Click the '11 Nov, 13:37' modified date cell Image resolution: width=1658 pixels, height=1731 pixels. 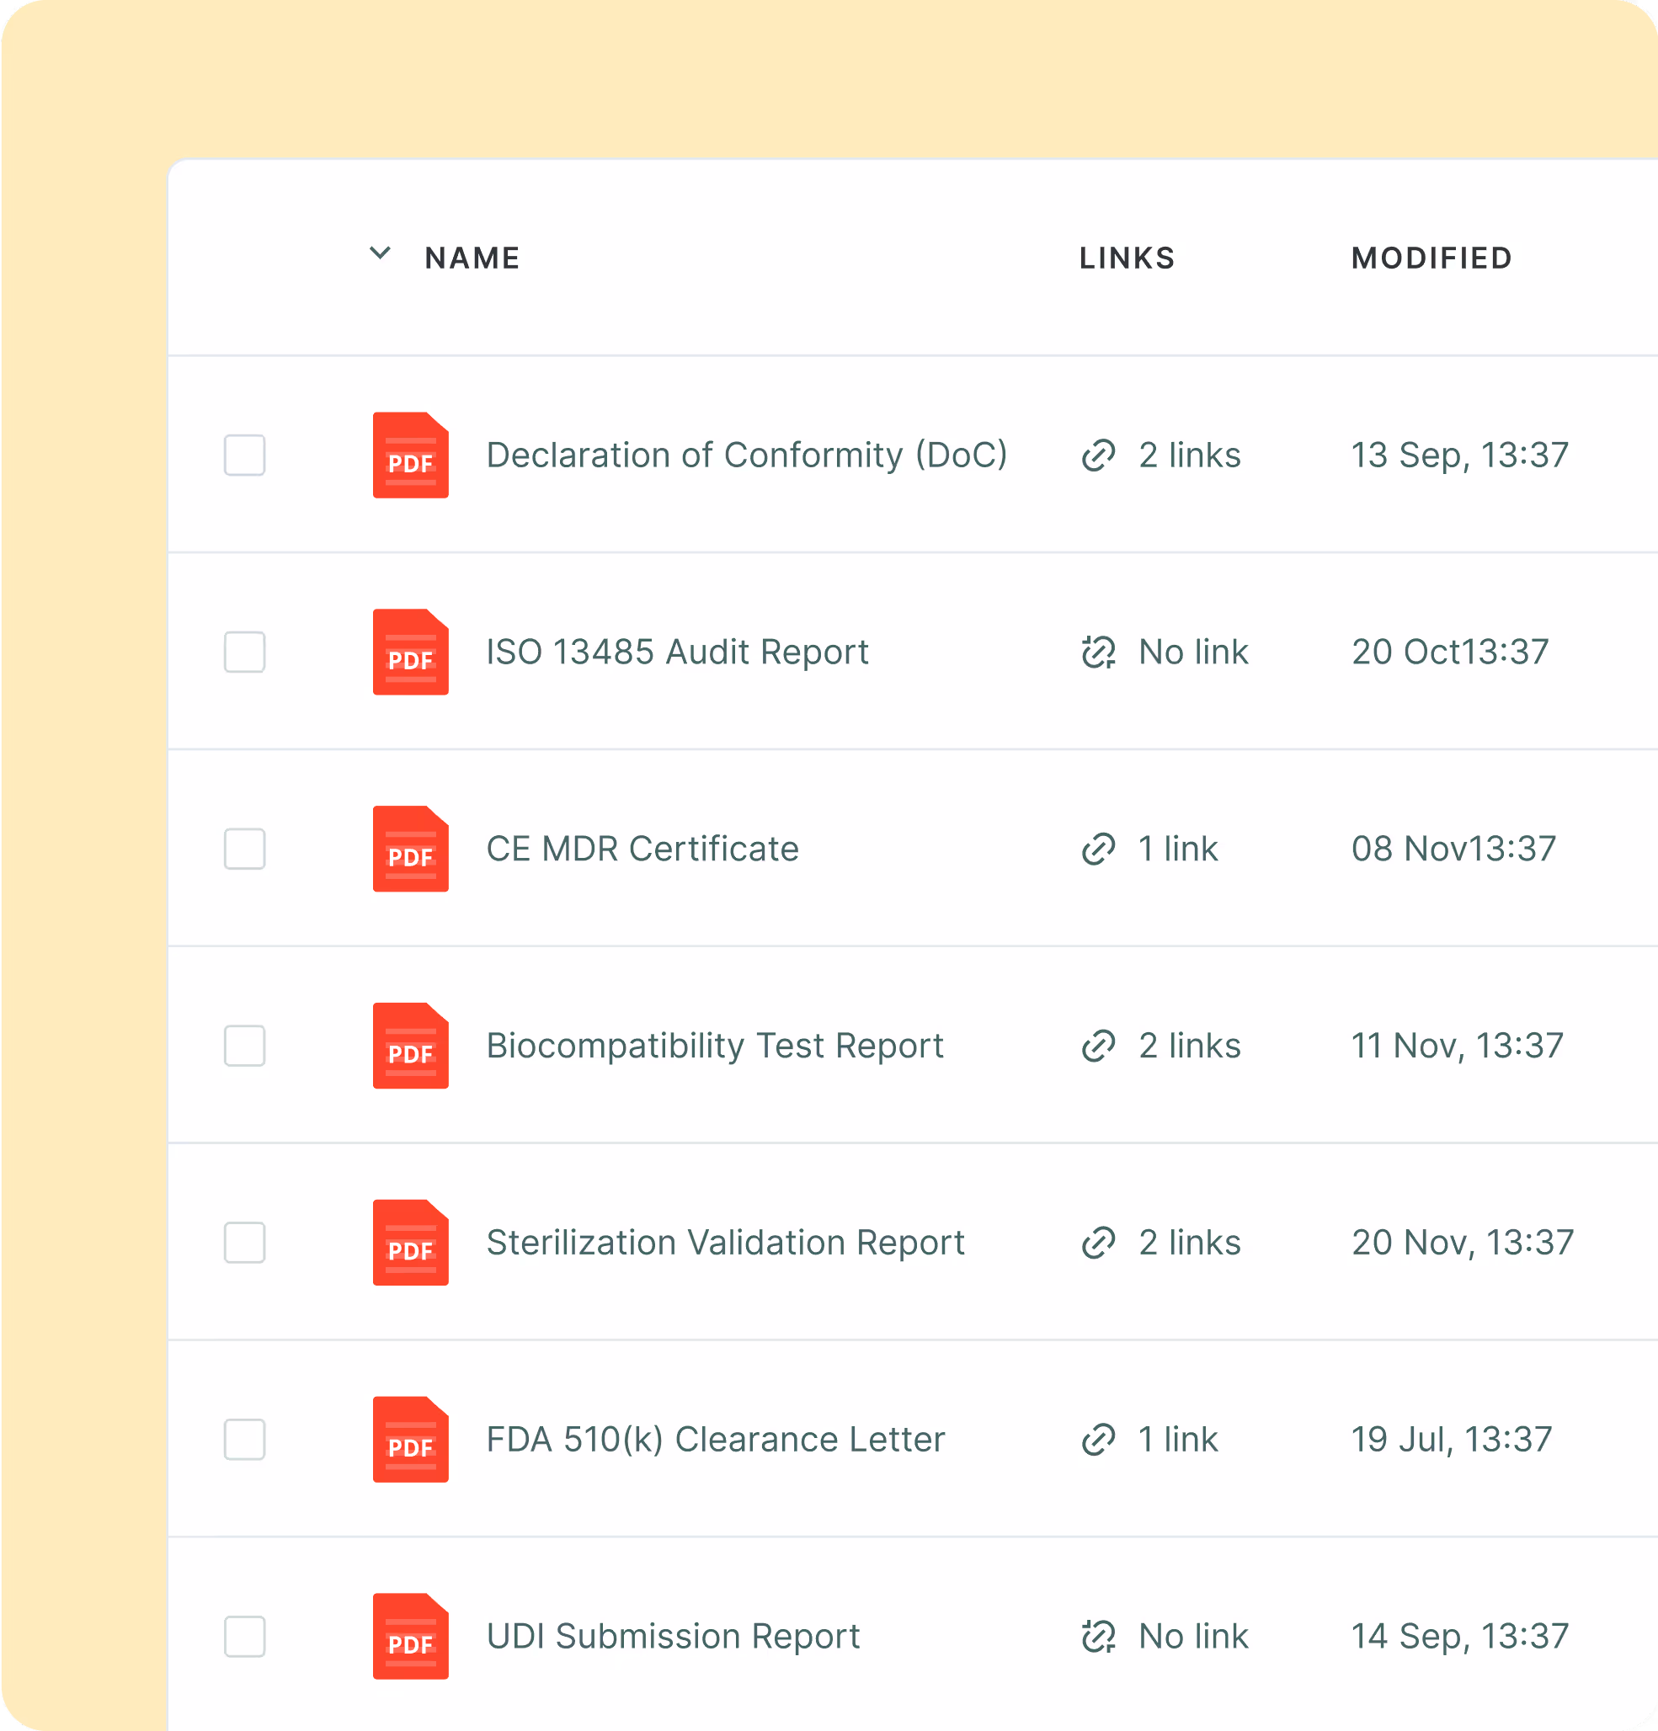tap(1457, 1046)
